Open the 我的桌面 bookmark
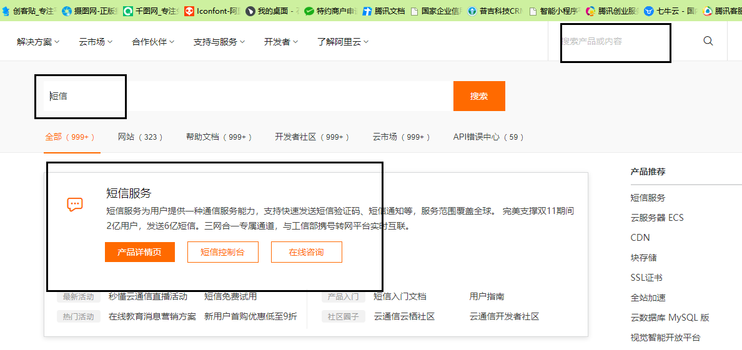Screen dimensions: 742x350 272,11
